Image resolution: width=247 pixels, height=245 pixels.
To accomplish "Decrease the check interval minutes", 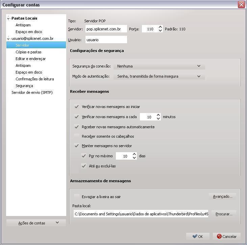I will click(158, 119).
